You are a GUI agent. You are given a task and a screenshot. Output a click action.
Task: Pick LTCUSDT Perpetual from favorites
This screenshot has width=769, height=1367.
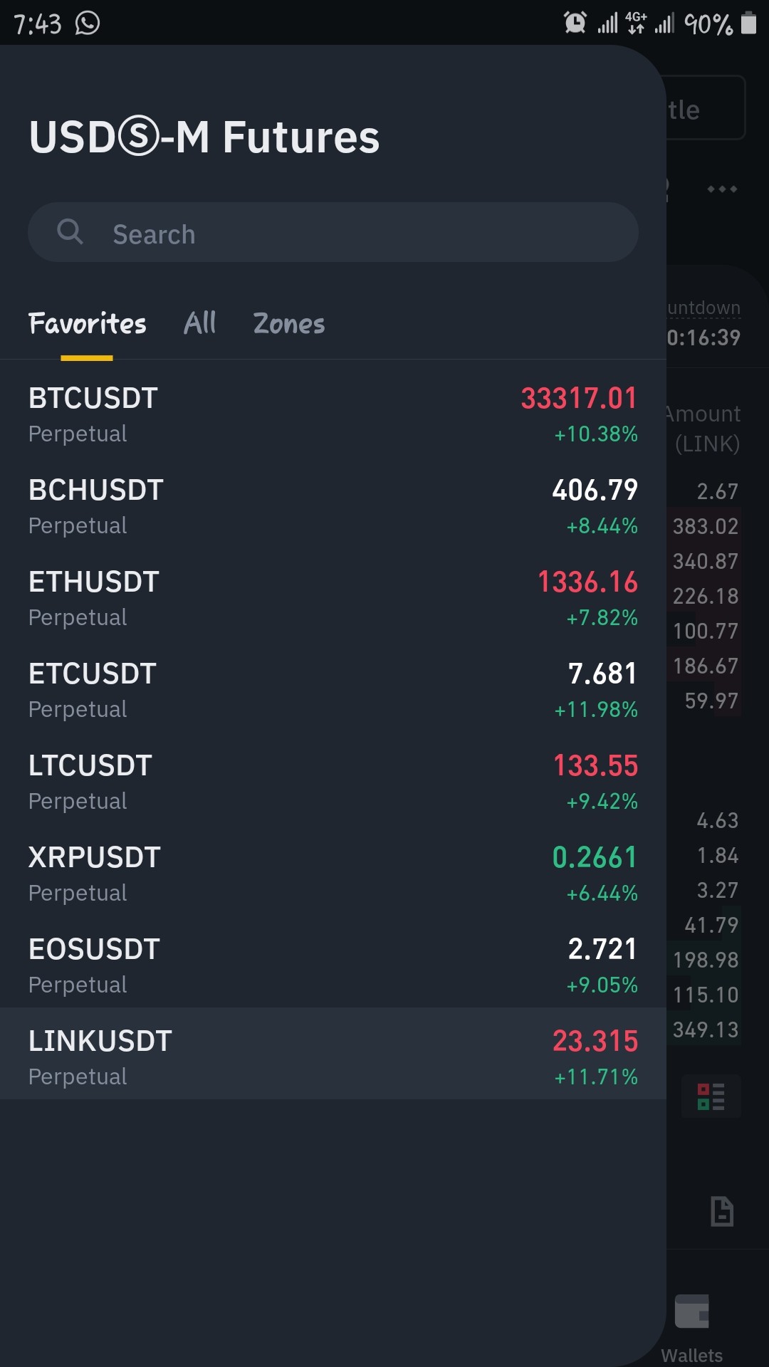333,782
